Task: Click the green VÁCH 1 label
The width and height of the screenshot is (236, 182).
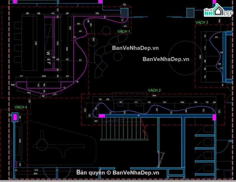Action: [x=123, y=31]
